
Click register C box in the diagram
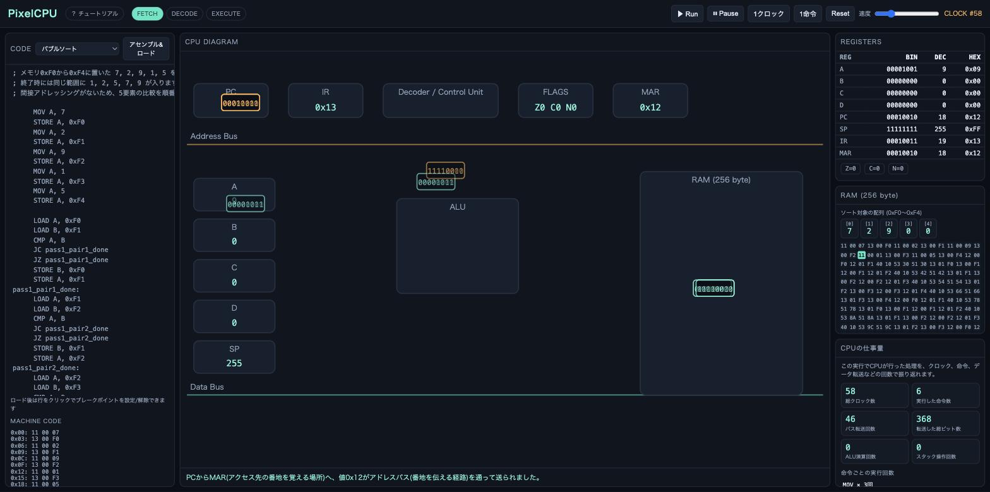click(234, 275)
